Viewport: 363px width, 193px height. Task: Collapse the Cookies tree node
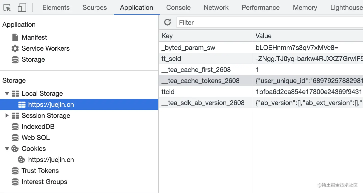[7, 149]
